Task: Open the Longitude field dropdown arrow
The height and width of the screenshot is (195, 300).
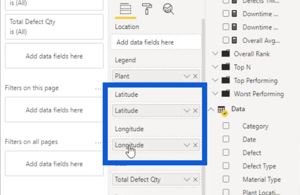Action: click(187, 145)
